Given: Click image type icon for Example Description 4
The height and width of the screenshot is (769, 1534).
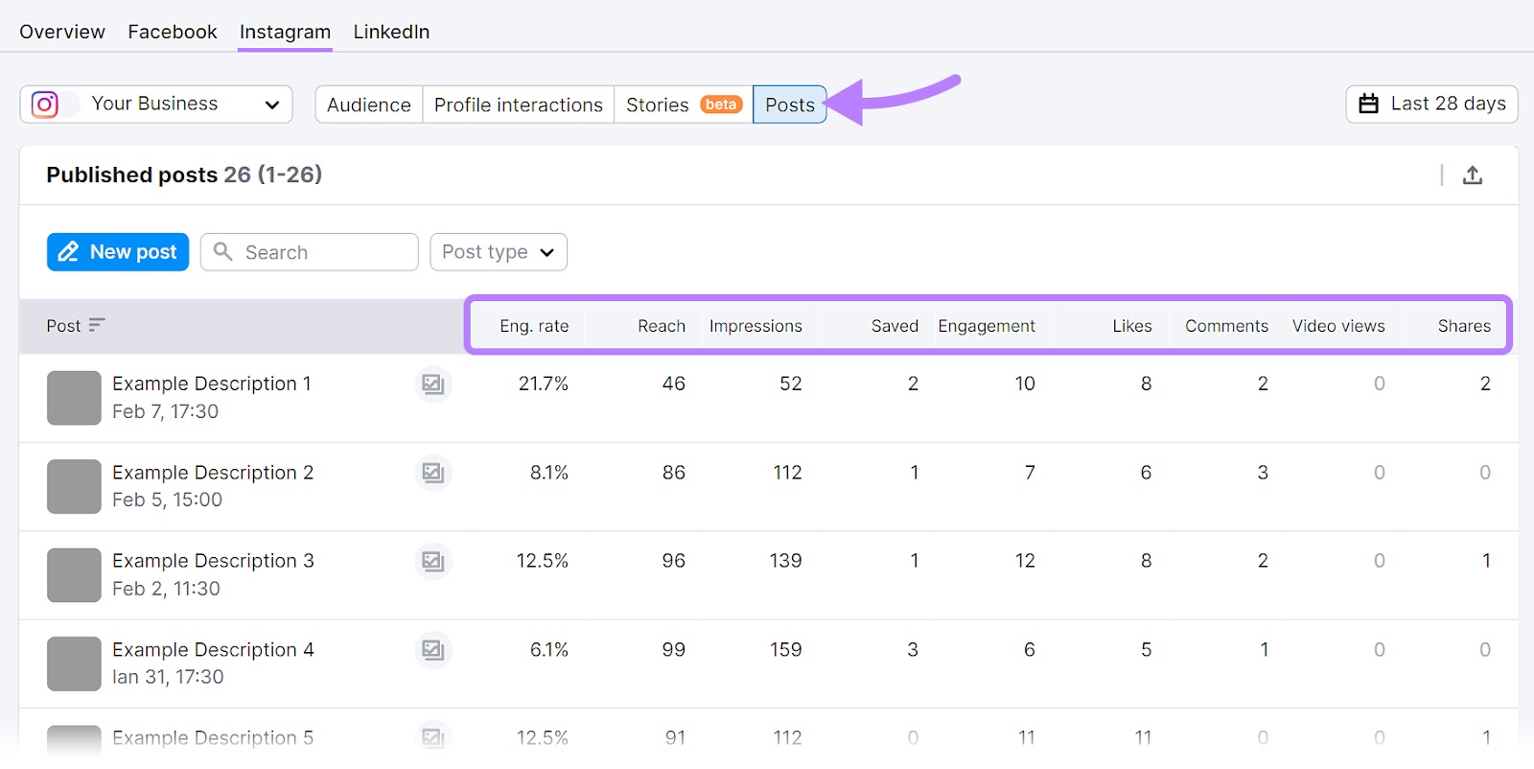Looking at the screenshot, I should [433, 650].
